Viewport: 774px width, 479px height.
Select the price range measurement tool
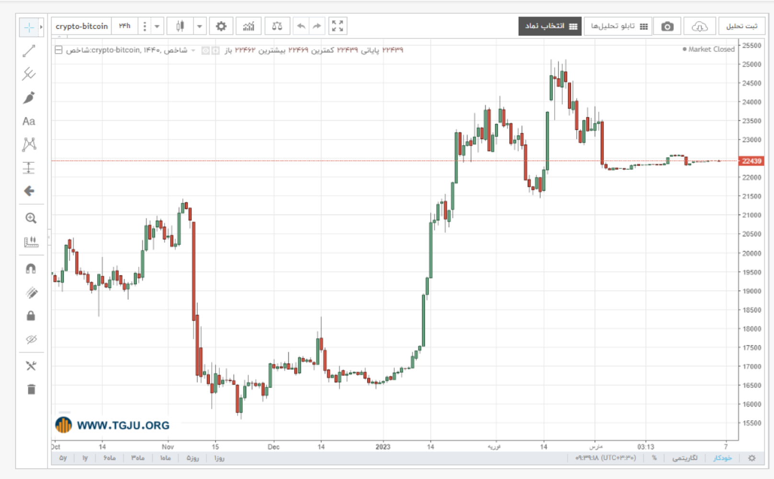pos(29,168)
